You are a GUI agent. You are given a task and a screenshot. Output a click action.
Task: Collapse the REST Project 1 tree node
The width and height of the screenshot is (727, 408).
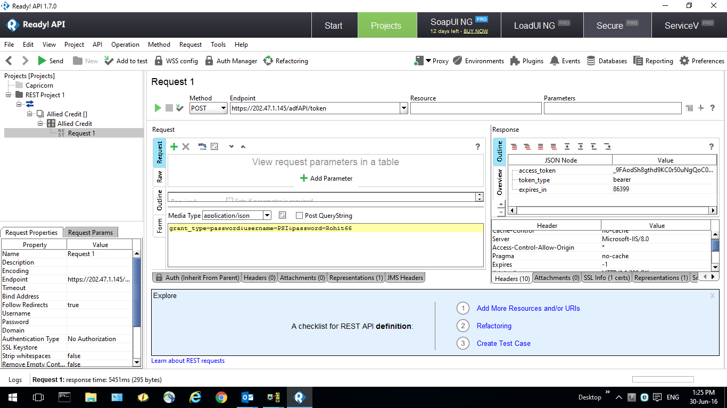pyautogui.click(x=9, y=95)
